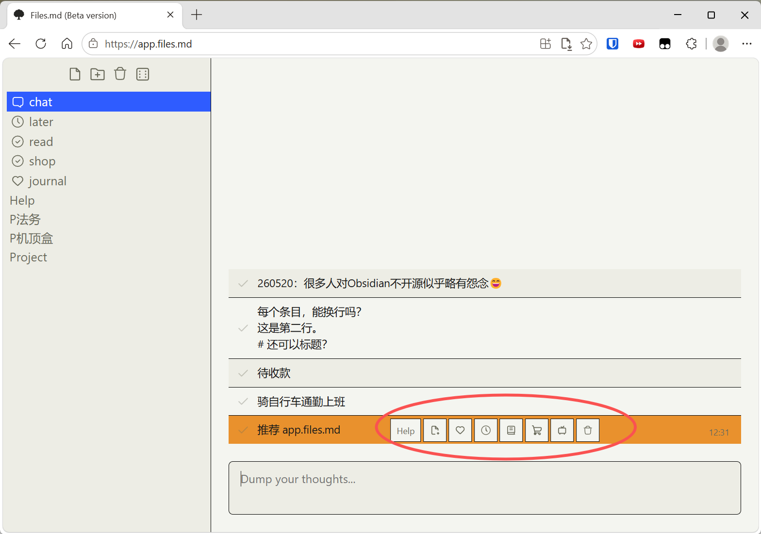
Task: Open the later list in sidebar
Action: (109, 122)
